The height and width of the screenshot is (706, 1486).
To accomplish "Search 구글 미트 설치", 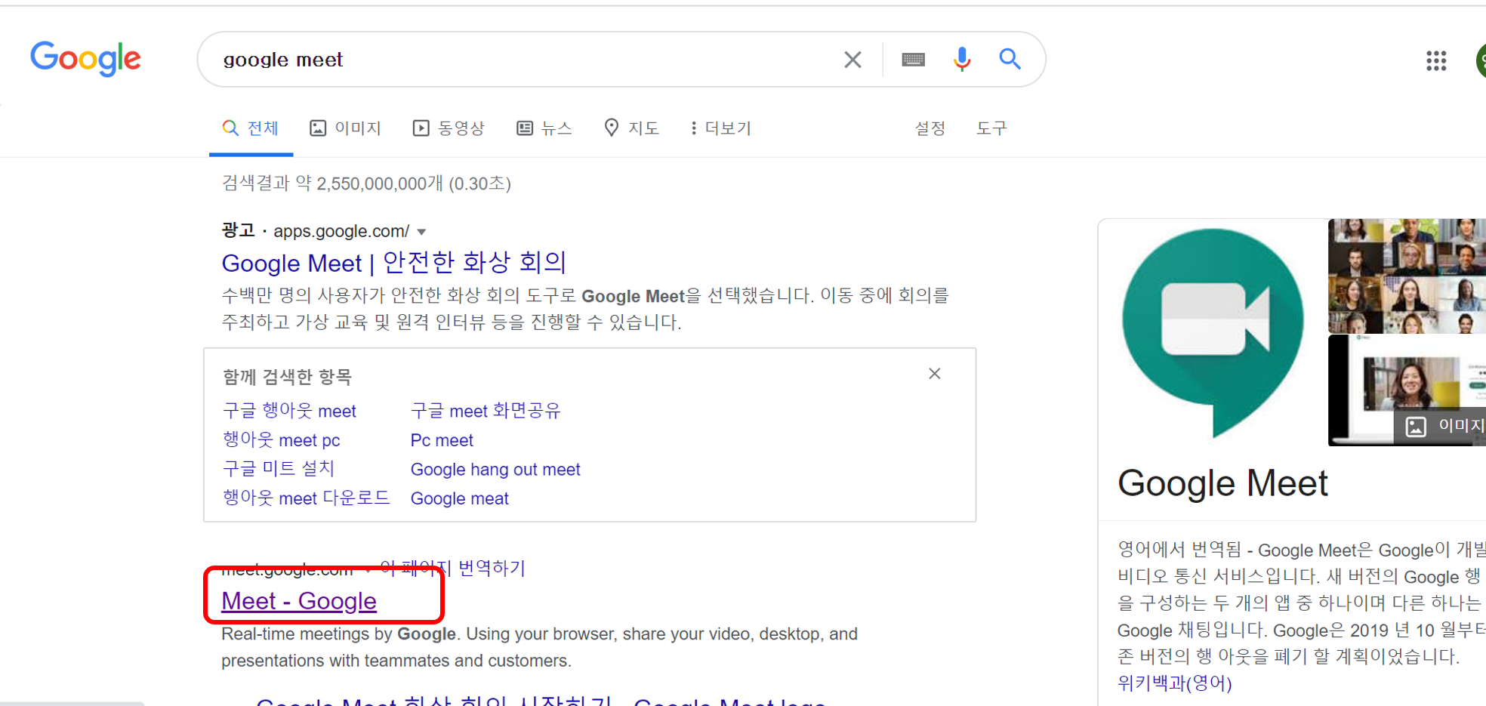I will point(279,469).
